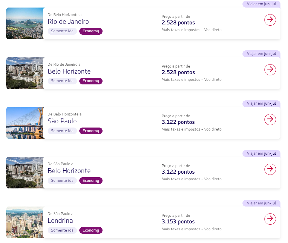This screenshot has width=288, height=243.
Task: Click the Belo Horizonte heading on the second card
Action: [69, 71]
